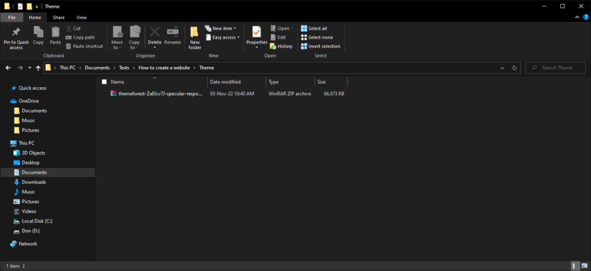Switch to the Home tab
The image size is (591, 271).
click(x=35, y=17)
